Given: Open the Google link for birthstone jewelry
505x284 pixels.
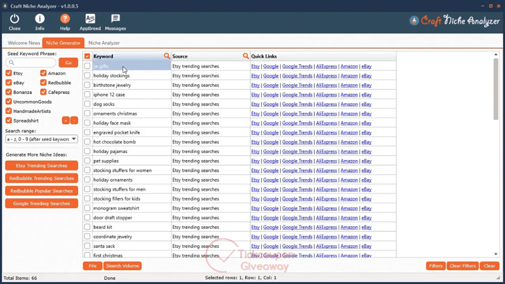Looking at the screenshot, I should 271,85.
